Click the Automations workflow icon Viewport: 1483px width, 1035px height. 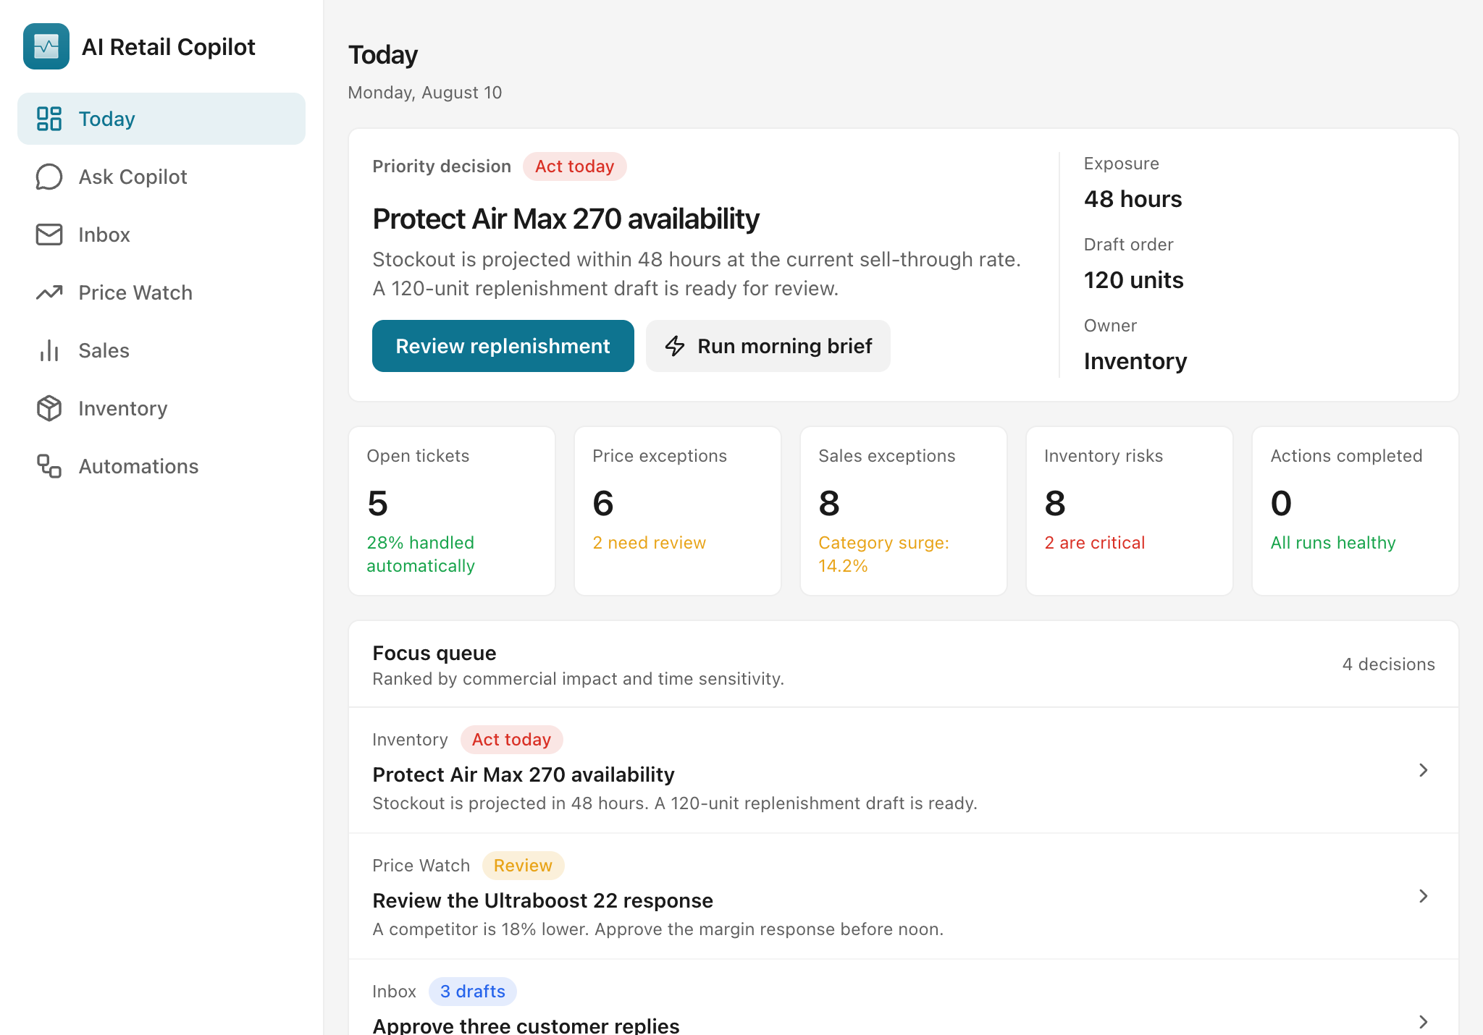tap(49, 466)
